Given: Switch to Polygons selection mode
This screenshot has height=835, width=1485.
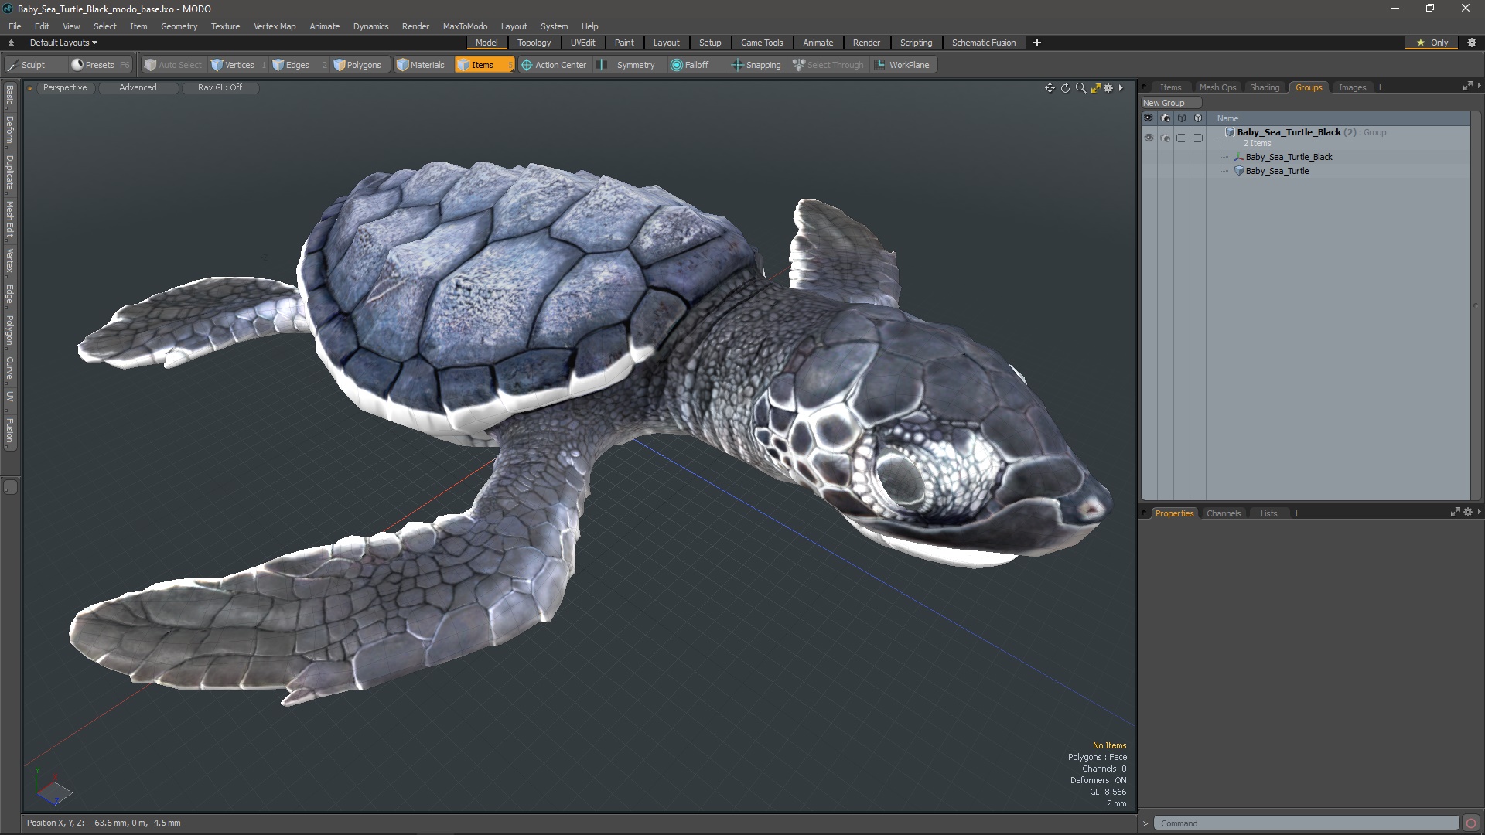Looking at the screenshot, I should 357,65.
